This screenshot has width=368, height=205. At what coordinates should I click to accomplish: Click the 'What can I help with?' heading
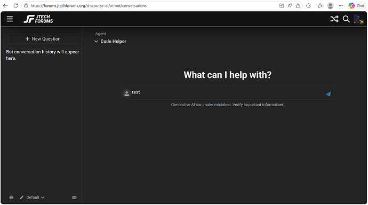[x=227, y=75]
